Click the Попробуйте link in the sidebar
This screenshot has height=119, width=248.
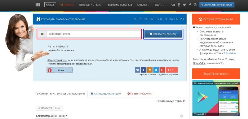[199, 63]
